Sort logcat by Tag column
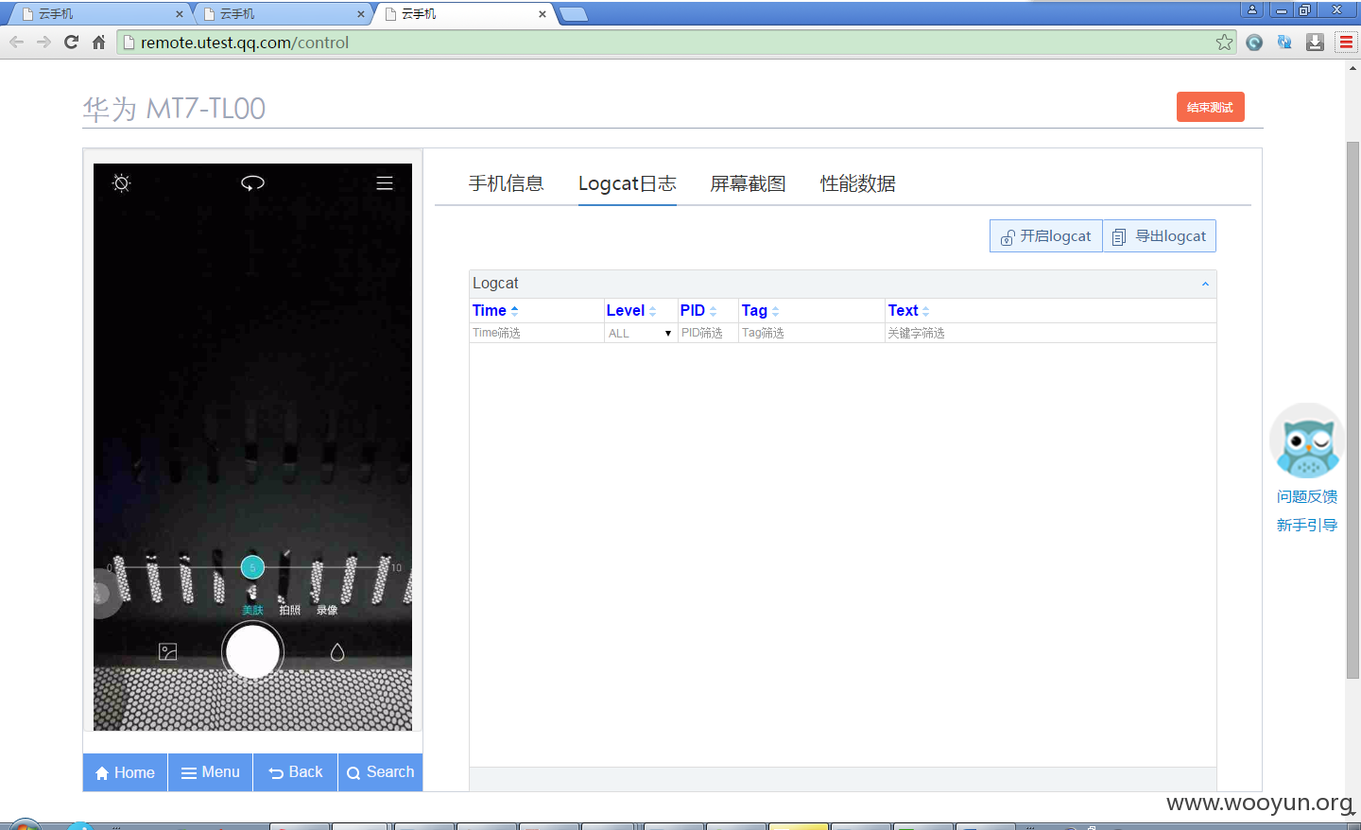The width and height of the screenshot is (1361, 830). [760, 310]
